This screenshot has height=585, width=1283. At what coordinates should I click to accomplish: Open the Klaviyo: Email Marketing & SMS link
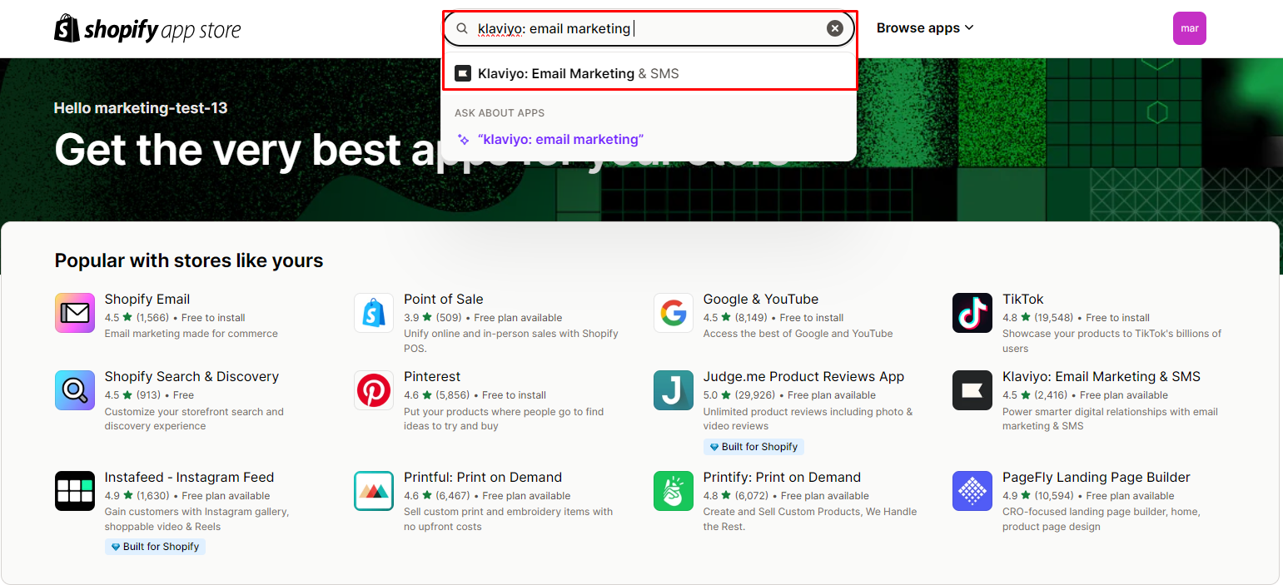click(1101, 376)
